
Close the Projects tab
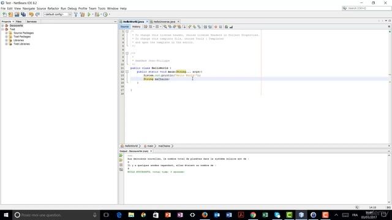13,22
